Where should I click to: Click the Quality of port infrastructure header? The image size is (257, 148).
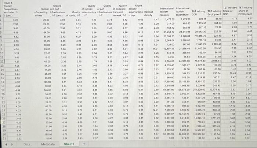coord(105,11)
